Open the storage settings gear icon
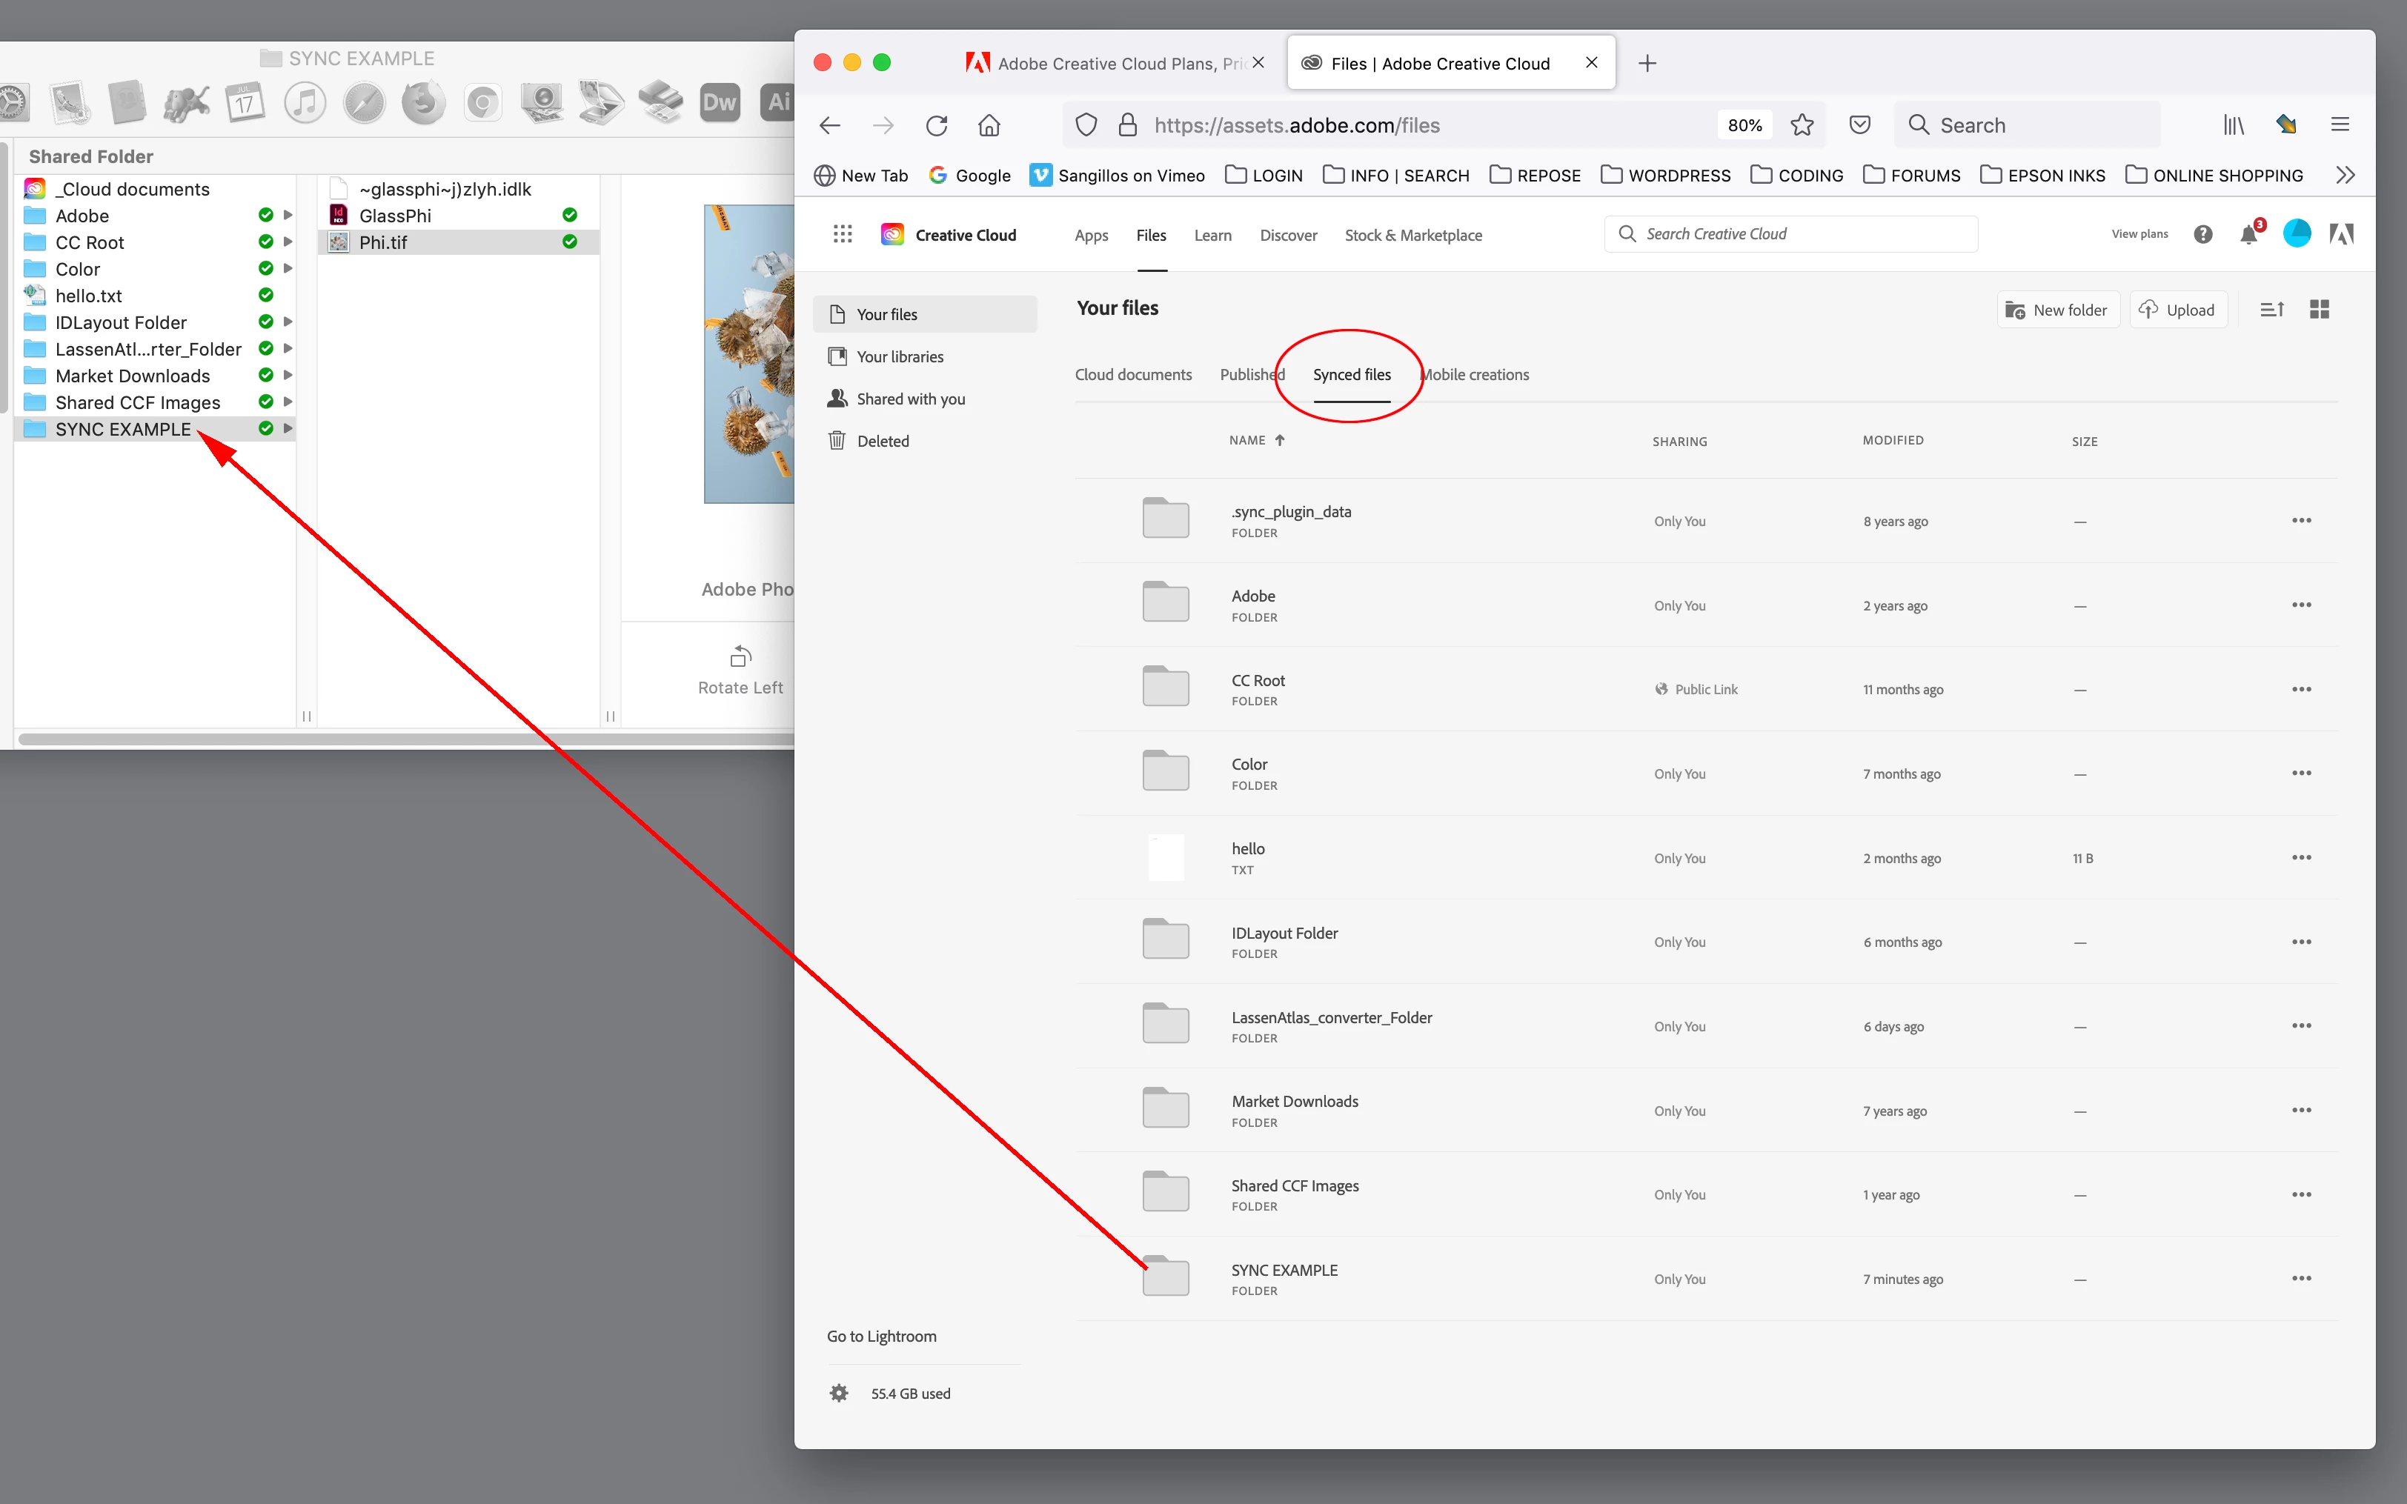The height and width of the screenshot is (1504, 2407). click(x=838, y=1393)
